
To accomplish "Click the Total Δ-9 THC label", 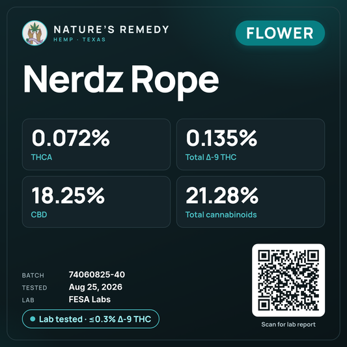I will coord(211,157).
